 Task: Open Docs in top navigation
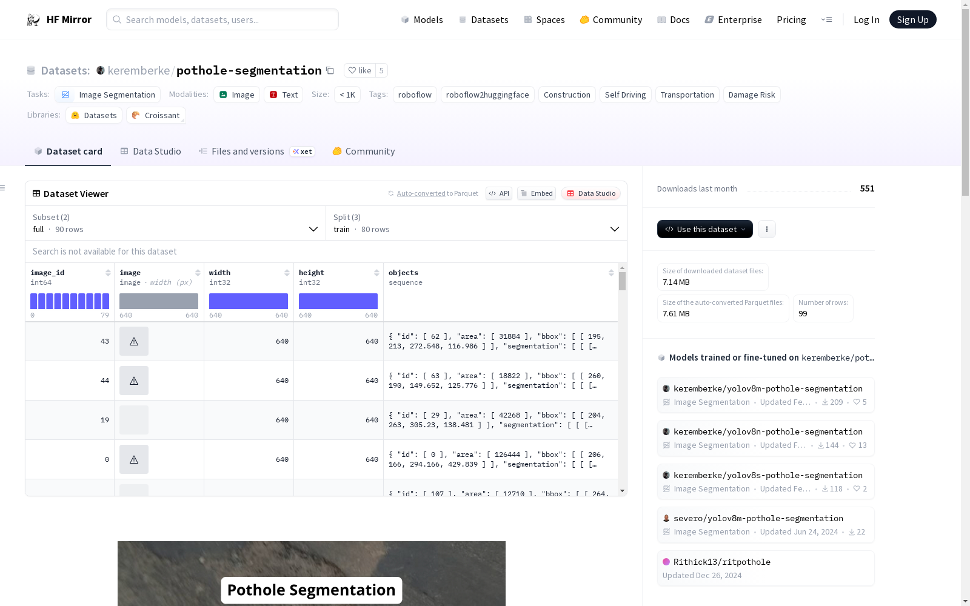pos(674,19)
